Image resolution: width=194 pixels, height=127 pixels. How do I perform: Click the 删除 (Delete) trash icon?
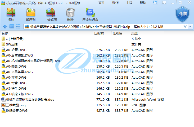(70, 12)
